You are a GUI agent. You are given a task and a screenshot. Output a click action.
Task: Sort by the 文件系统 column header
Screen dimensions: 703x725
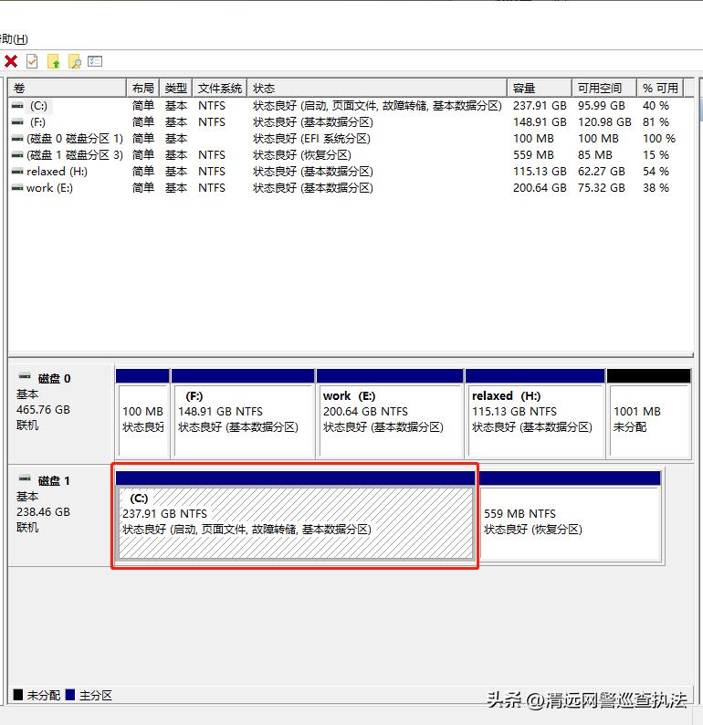pos(219,88)
